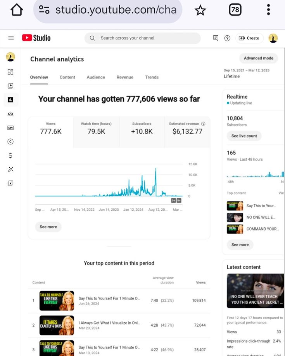Tap the browser address bar URL

116,10
